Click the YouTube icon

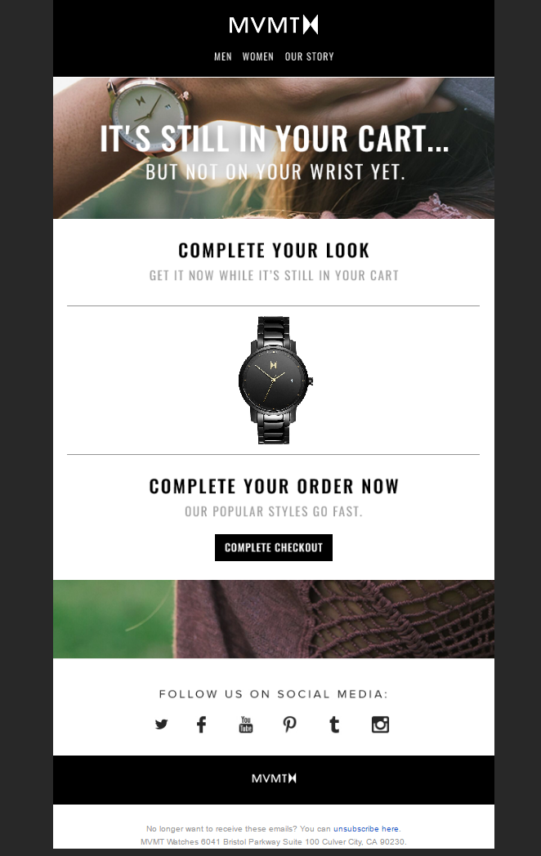pos(246,724)
